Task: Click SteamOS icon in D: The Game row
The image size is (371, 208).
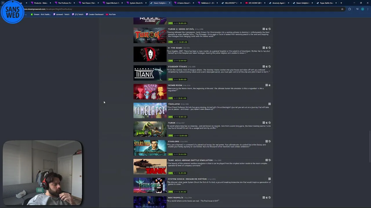Action: pyautogui.click(x=270, y=48)
